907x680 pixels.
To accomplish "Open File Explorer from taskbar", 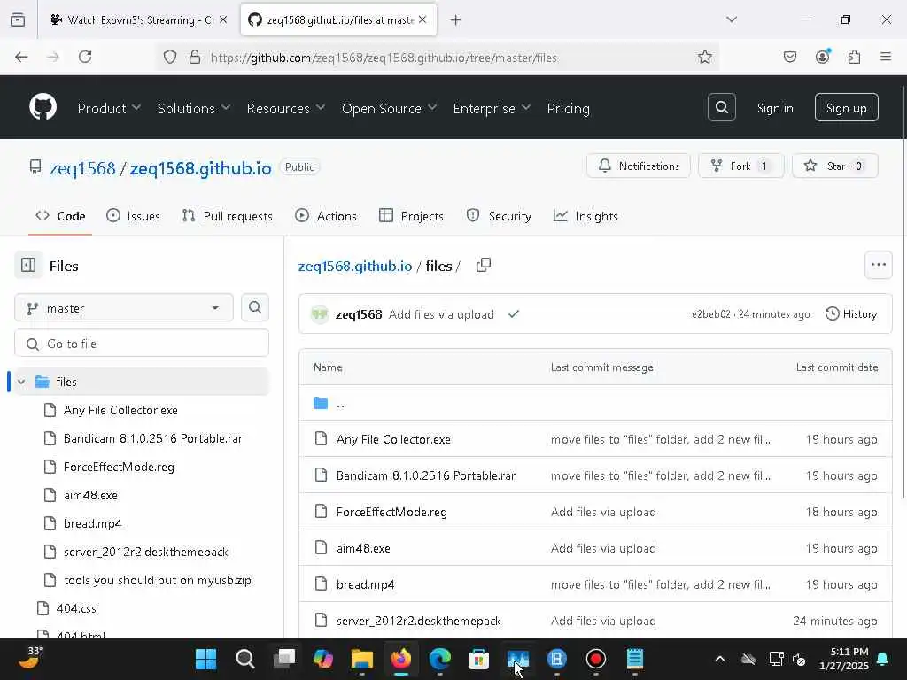I will pos(362,659).
